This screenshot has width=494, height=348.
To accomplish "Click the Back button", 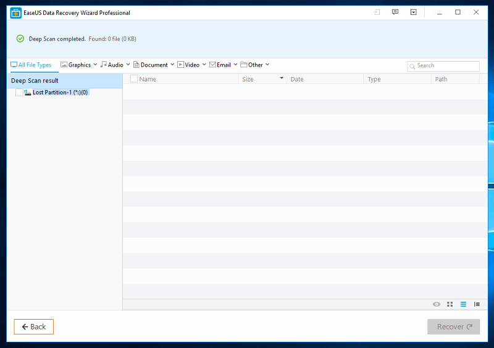I will tap(34, 326).
